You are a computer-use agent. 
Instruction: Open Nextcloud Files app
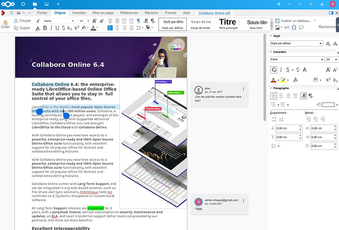[34, 4]
